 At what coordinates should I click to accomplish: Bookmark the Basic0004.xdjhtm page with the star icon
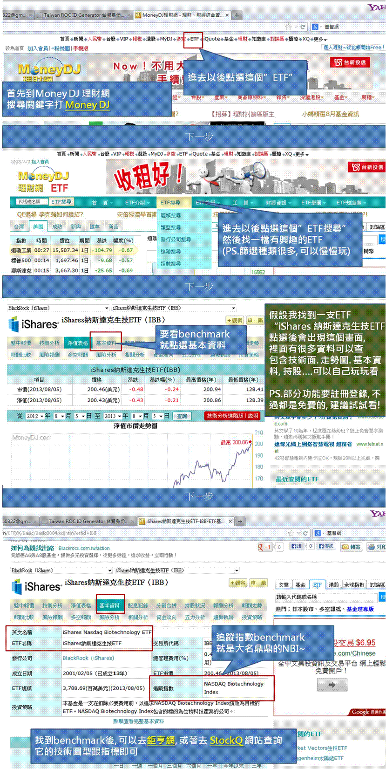tap(292, 533)
